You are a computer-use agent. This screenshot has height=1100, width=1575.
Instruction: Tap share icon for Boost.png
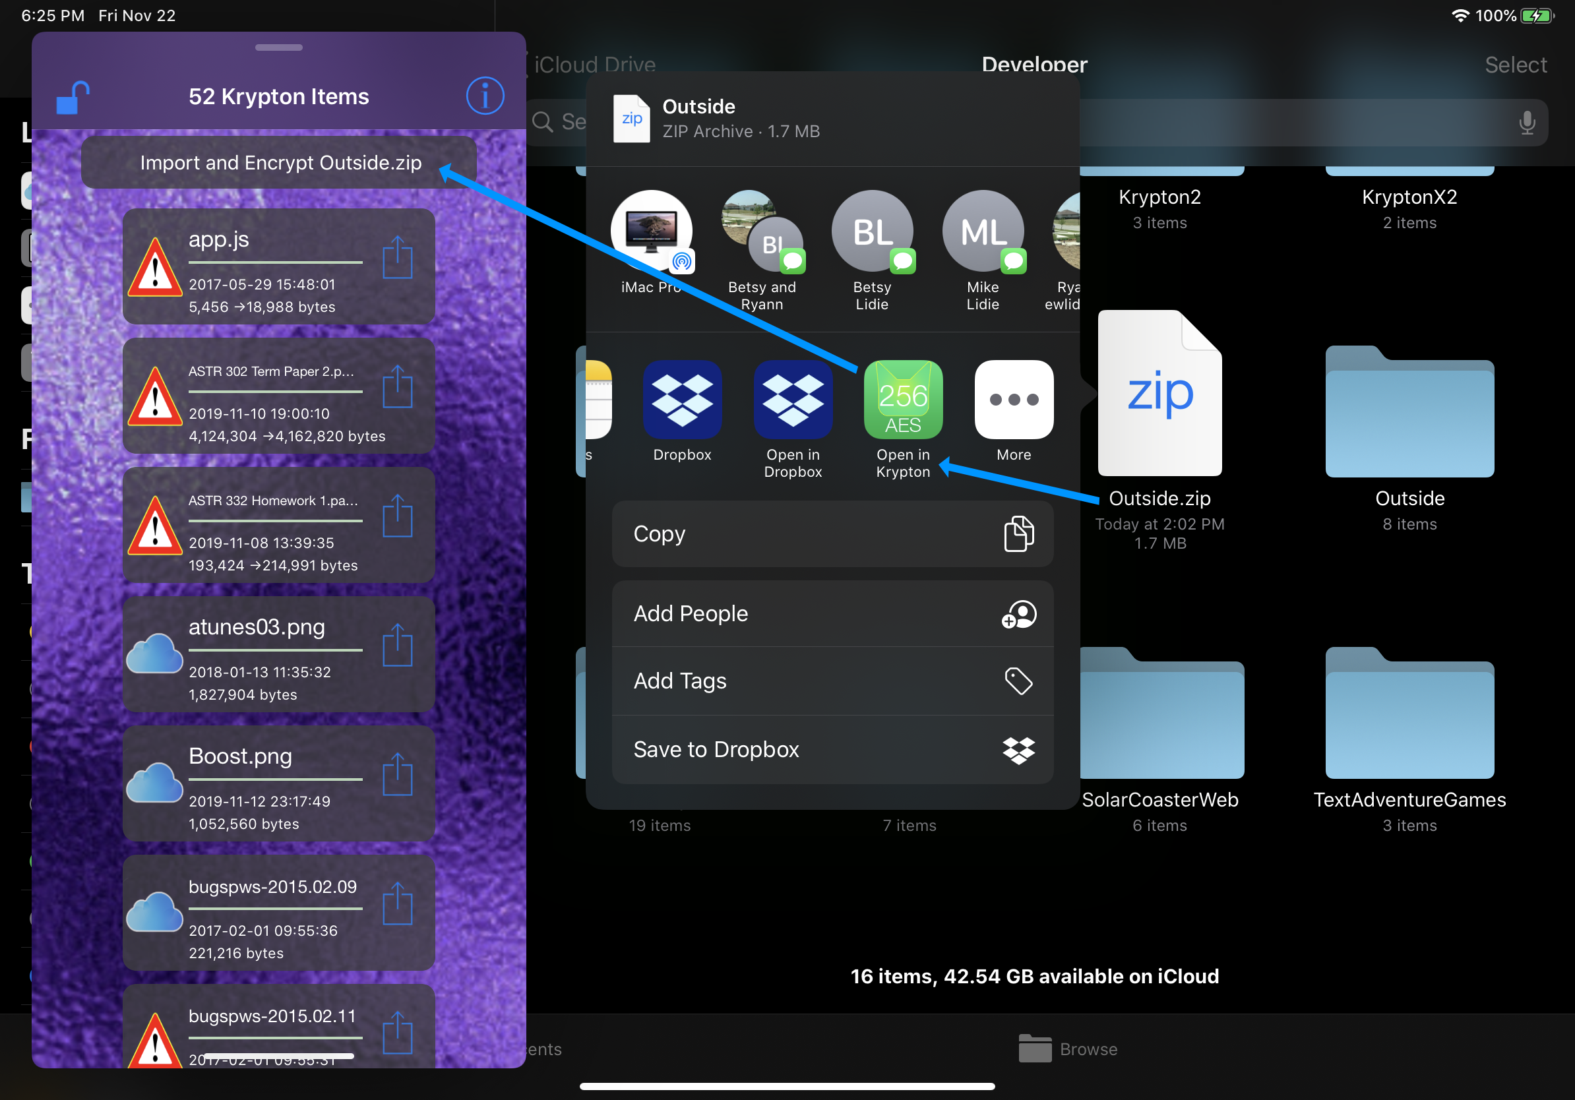tap(397, 775)
